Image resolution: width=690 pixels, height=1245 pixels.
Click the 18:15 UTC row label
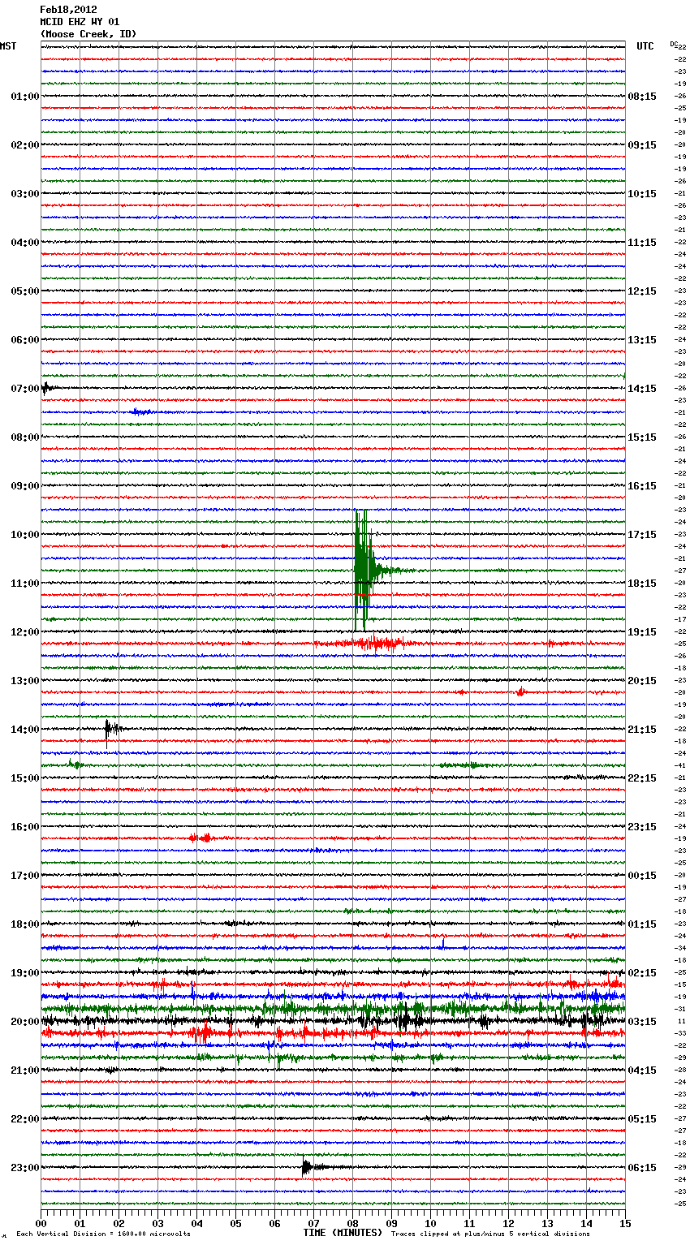pyautogui.click(x=642, y=584)
